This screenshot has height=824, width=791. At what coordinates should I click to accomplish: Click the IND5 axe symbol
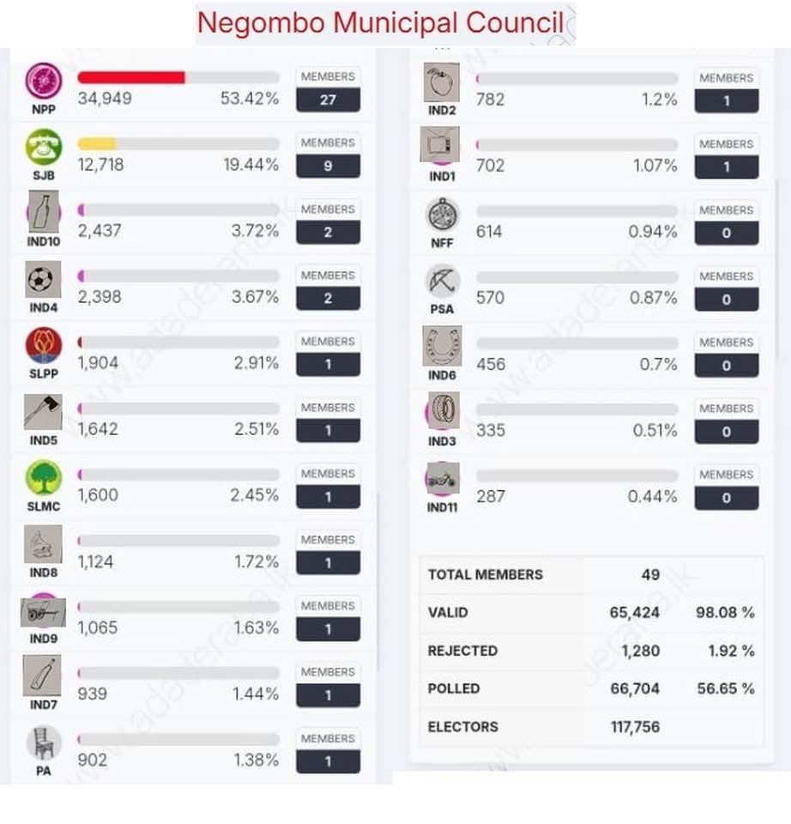coord(43,411)
